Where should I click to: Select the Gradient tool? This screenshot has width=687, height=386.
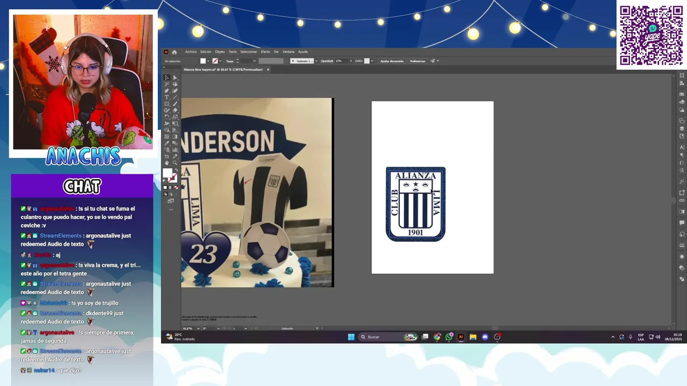point(175,137)
